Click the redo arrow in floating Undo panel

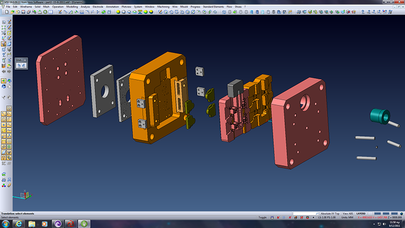point(24,66)
